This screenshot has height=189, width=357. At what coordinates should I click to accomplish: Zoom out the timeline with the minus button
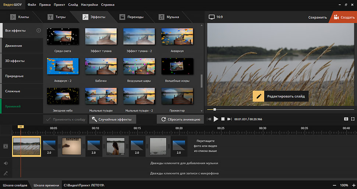coord(335,185)
